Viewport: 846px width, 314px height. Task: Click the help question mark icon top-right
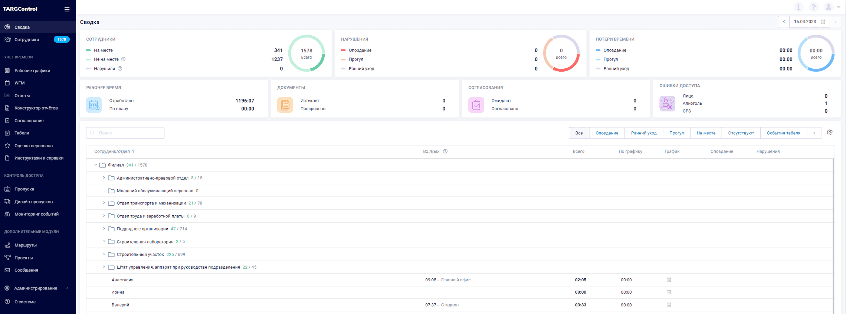(x=813, y=7)
